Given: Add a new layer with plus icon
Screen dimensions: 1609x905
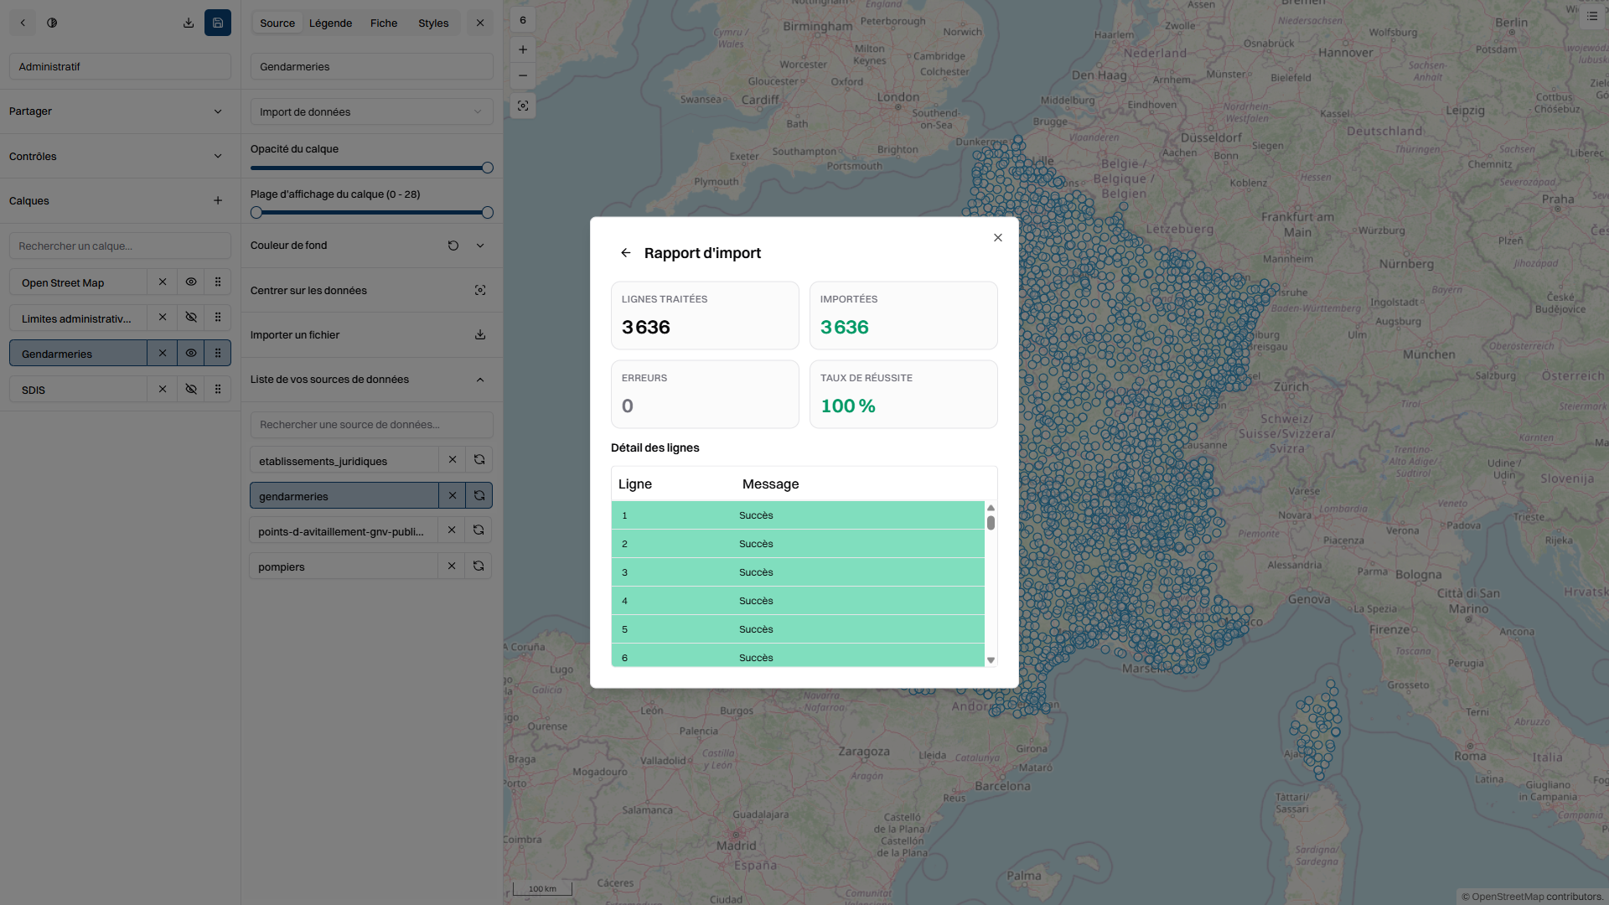Looking at the screenshot, I should tap(218, 200).
